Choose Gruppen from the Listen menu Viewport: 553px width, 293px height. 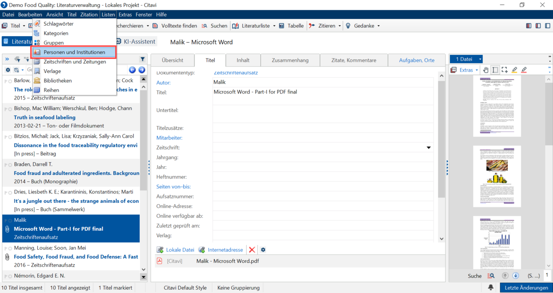tap(75, 43)
